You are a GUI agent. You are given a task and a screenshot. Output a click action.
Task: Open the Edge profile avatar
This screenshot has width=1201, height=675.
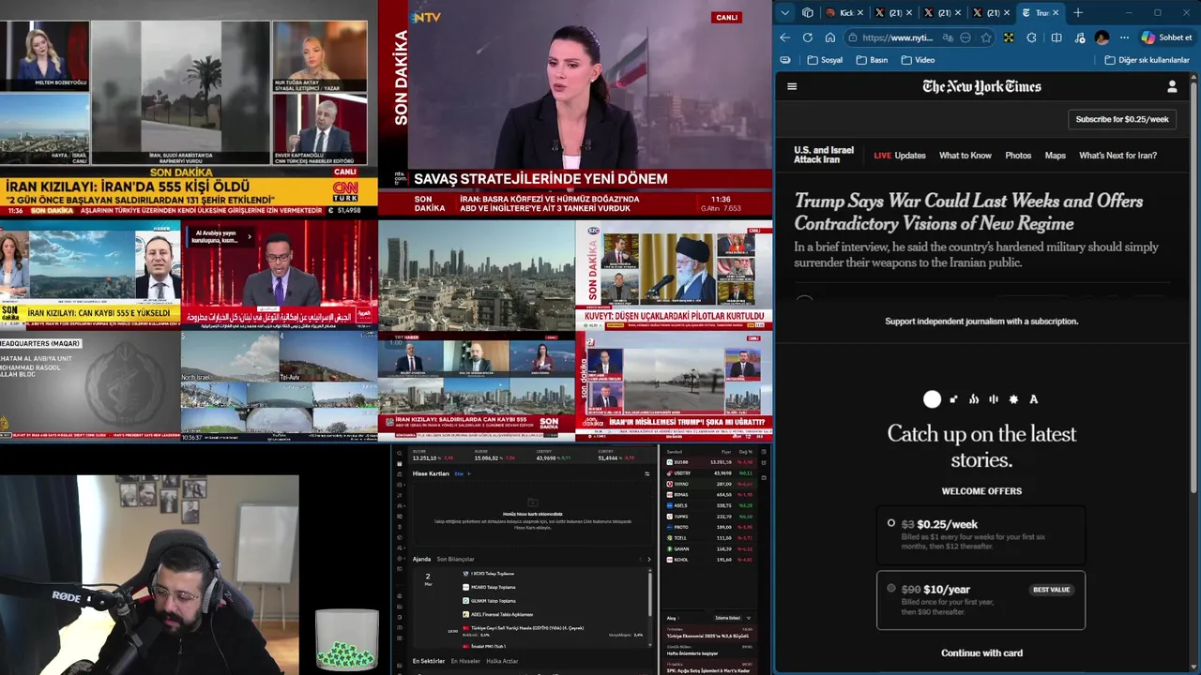click(1102, 37)
